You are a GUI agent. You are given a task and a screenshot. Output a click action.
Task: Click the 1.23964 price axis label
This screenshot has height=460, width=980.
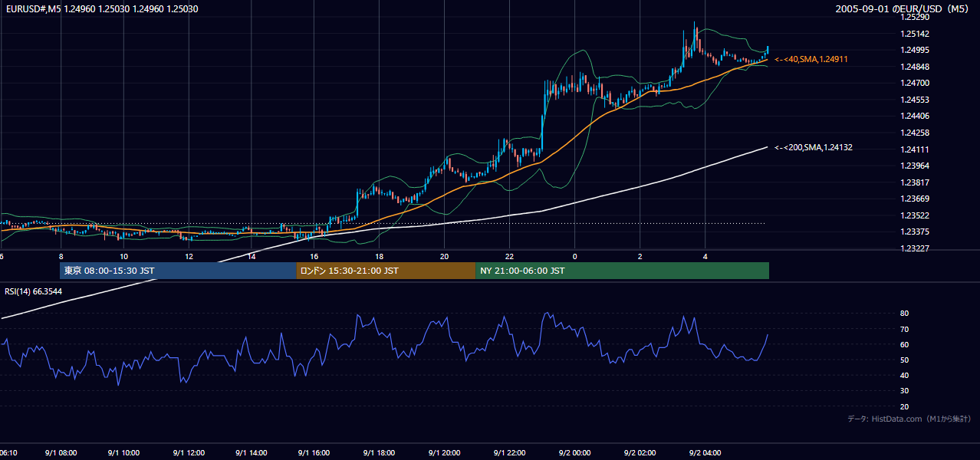(x=915, y=166)
